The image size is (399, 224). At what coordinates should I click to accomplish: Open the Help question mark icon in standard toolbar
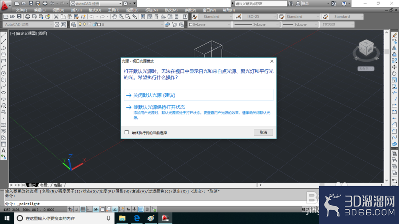point(185,16)
